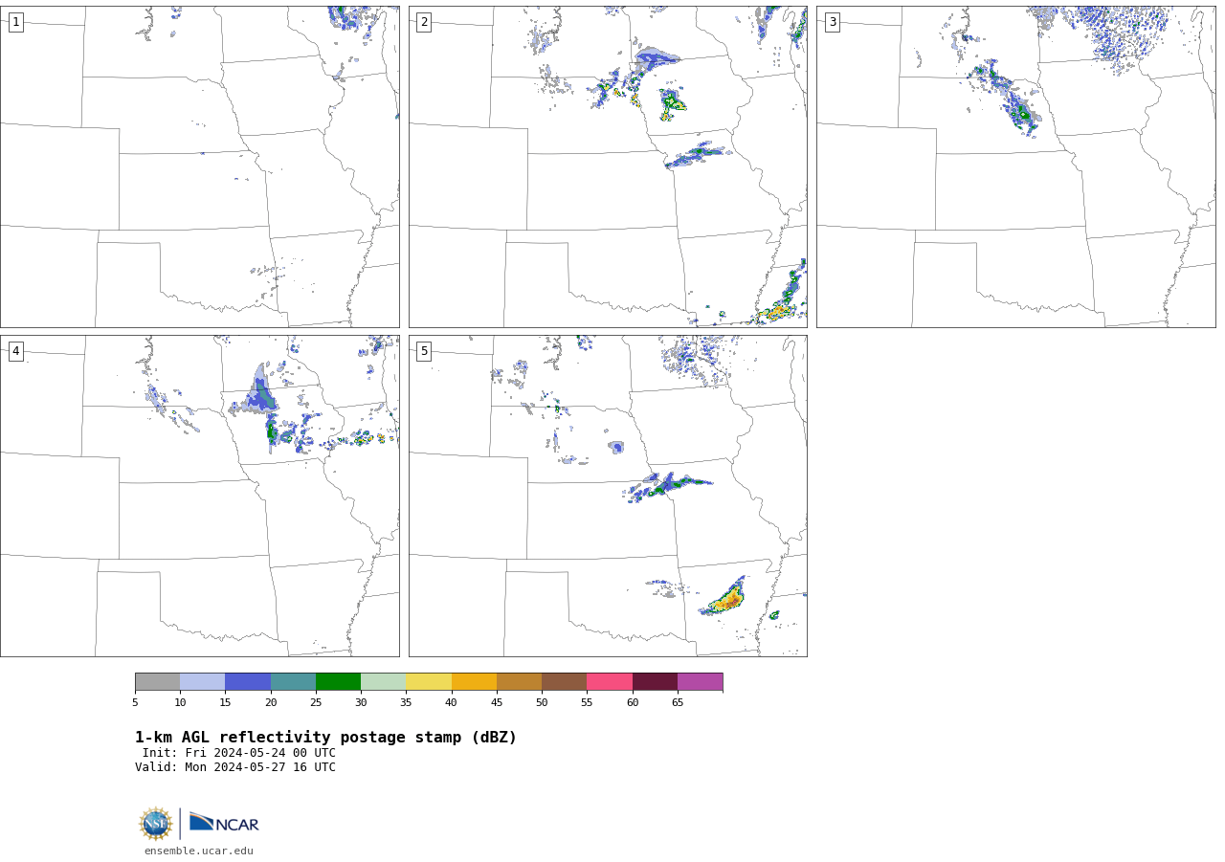Click the dark green 25-30 dBZ swatch
1225x862 pixels.
click(x=338, y=681)
